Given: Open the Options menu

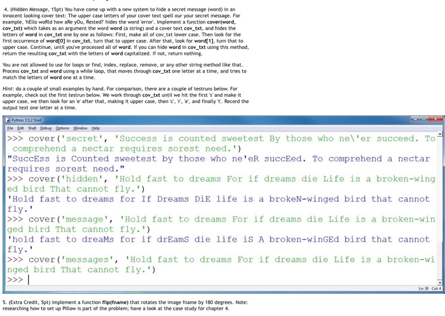Looking at the screenshot, I should pyautogui.click(x=62, y=128).
